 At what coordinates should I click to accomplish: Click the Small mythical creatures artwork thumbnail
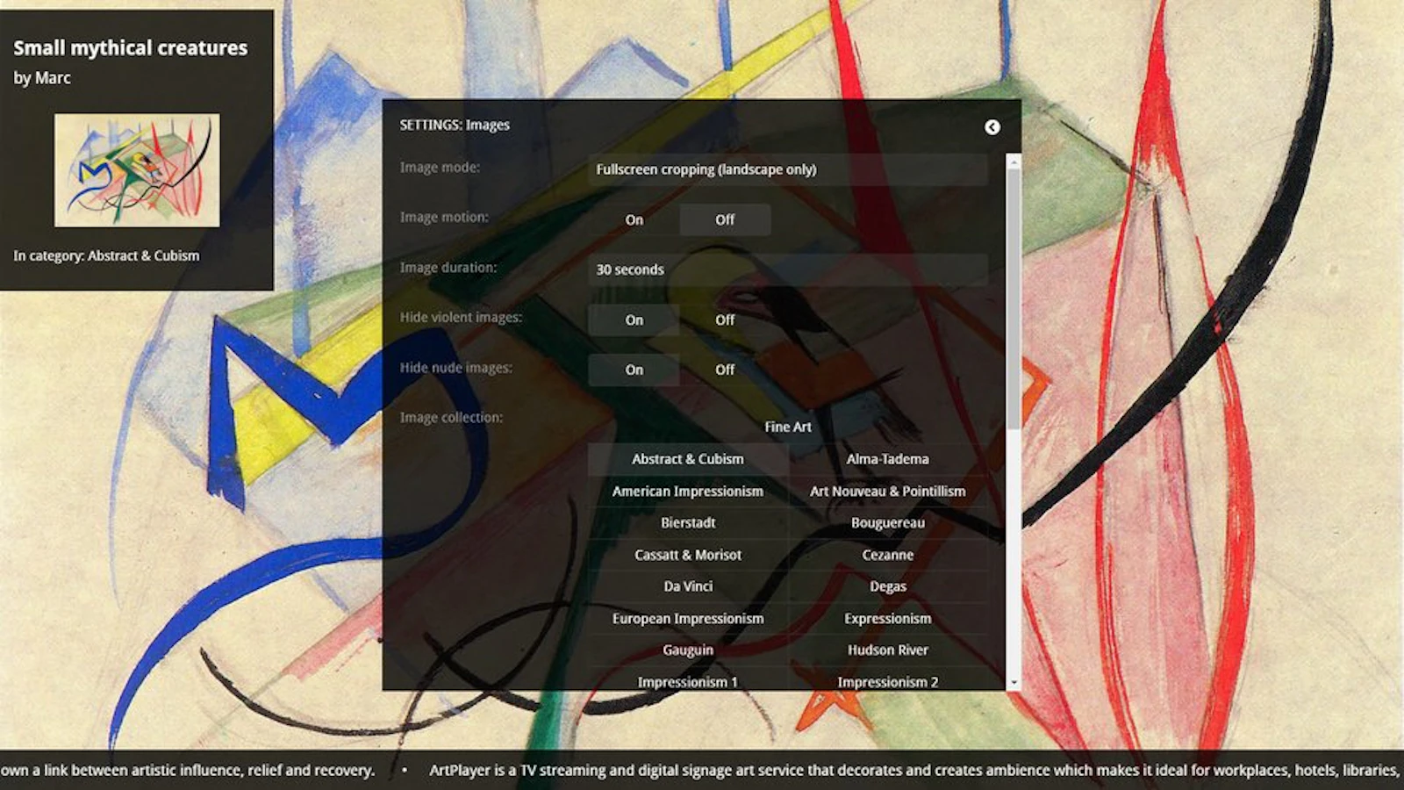click(x=137, y=170)
